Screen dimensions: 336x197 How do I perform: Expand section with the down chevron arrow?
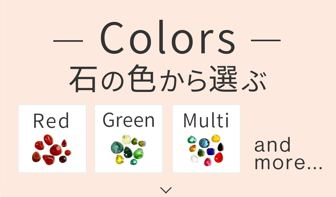166,190
